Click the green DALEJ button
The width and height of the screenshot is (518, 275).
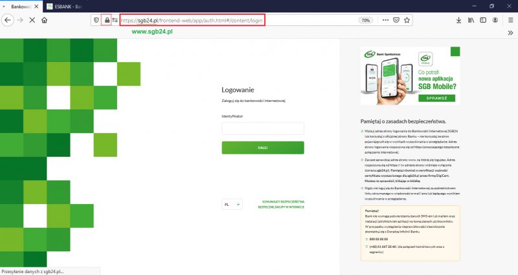[263, 148]
